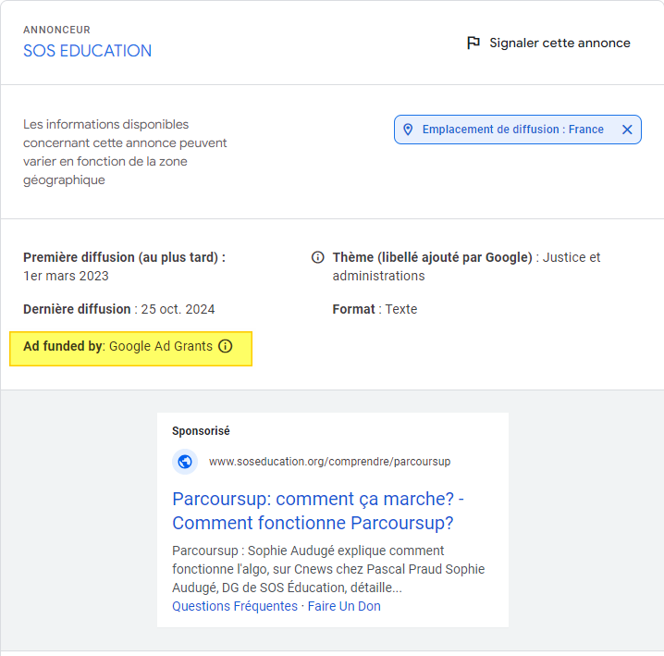Screen dimensions: 664x656
Task: Click the ad description about Sophie Audugé
Action: pos(328,569)
